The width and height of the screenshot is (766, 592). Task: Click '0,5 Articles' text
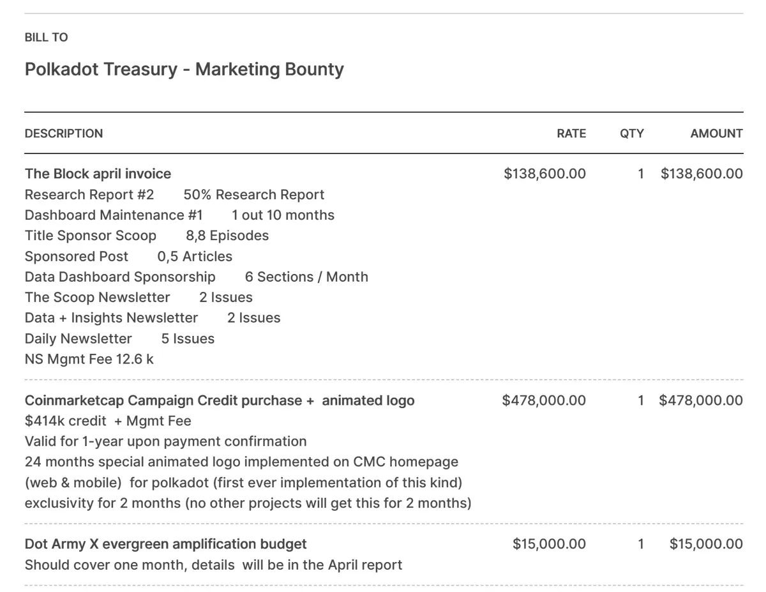pyautogui.click(x=195, y=256)
